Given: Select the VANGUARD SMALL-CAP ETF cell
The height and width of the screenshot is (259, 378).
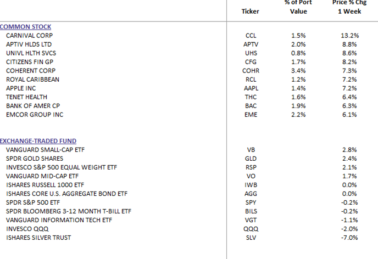Looking at the screenshot, I should point(45,149).
